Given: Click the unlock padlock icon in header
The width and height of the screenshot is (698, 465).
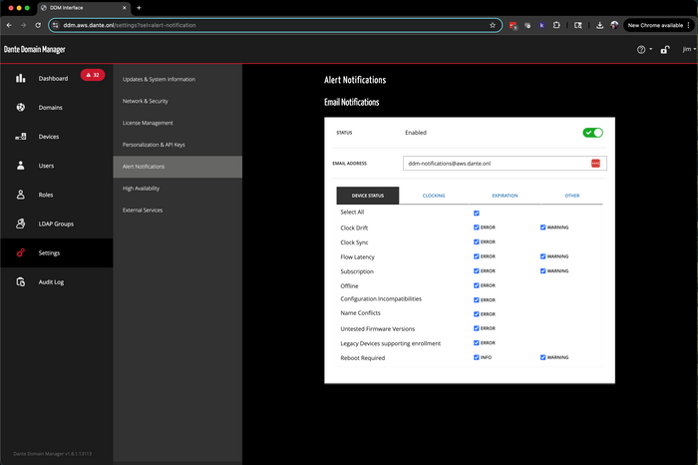Looking at the screenshot, I should tap(665, 50).
